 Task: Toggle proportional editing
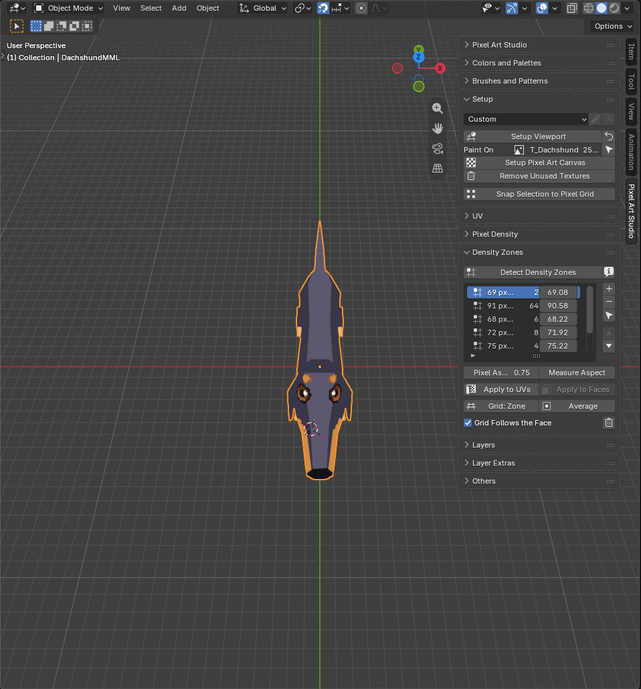361,8
